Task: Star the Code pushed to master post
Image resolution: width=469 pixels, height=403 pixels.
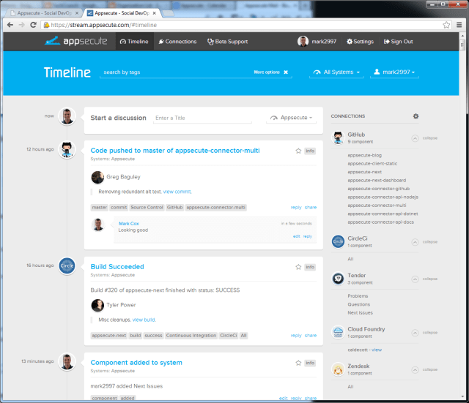Action: pyautogui.click(x=298, y=151)
